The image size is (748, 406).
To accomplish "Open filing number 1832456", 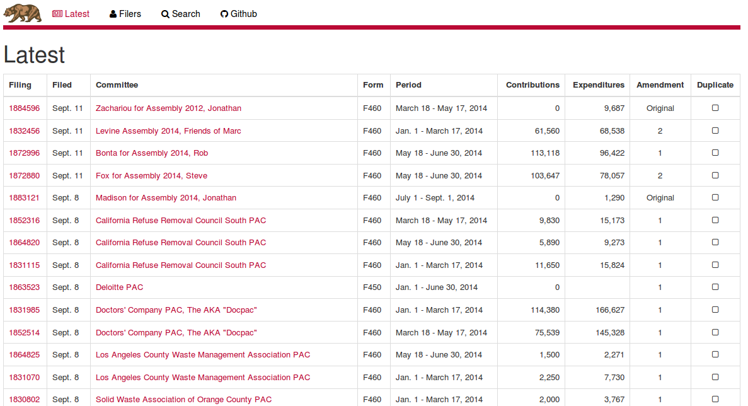I will (24, 131).
